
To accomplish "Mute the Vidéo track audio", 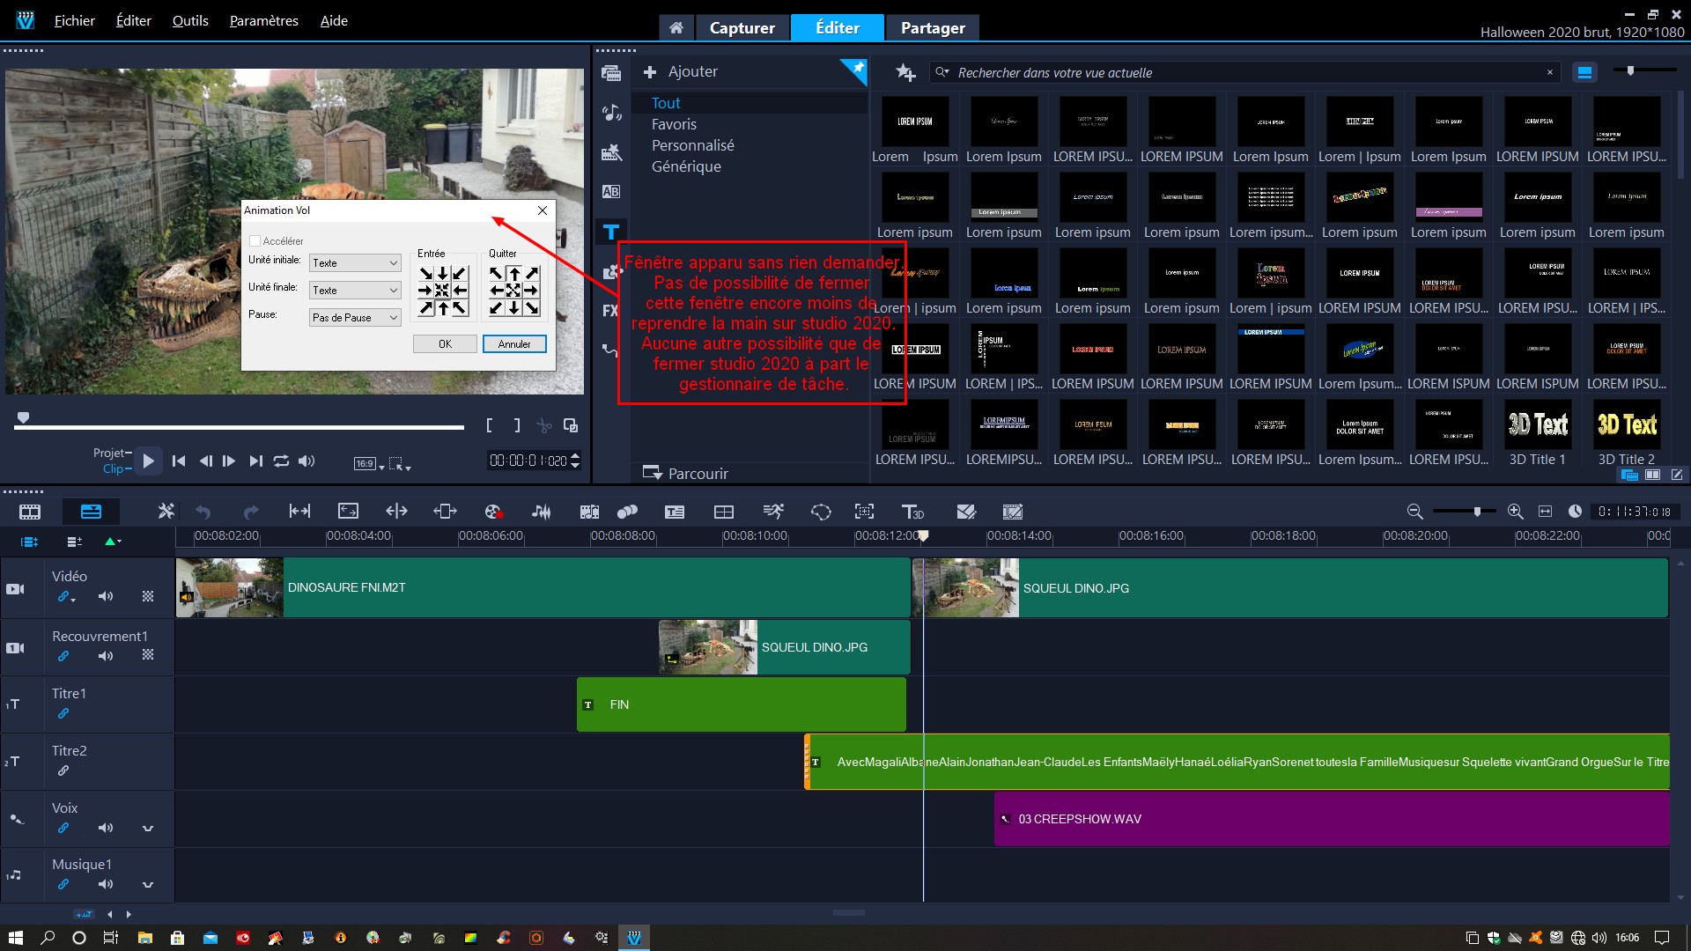I will (106, 596).
